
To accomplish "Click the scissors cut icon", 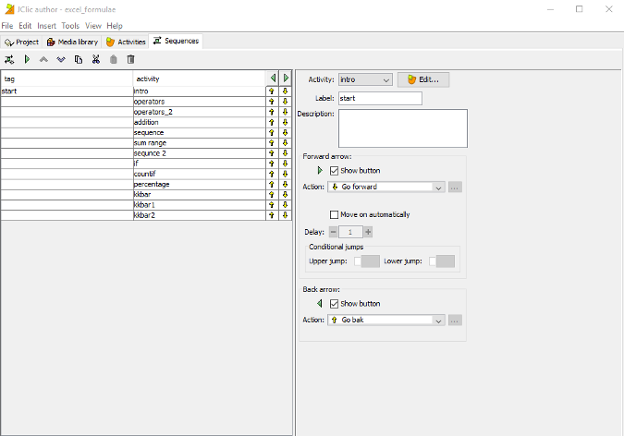I will coord(95,59).
